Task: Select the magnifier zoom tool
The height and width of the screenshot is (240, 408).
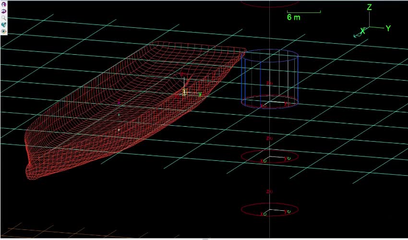Action: 3,17
